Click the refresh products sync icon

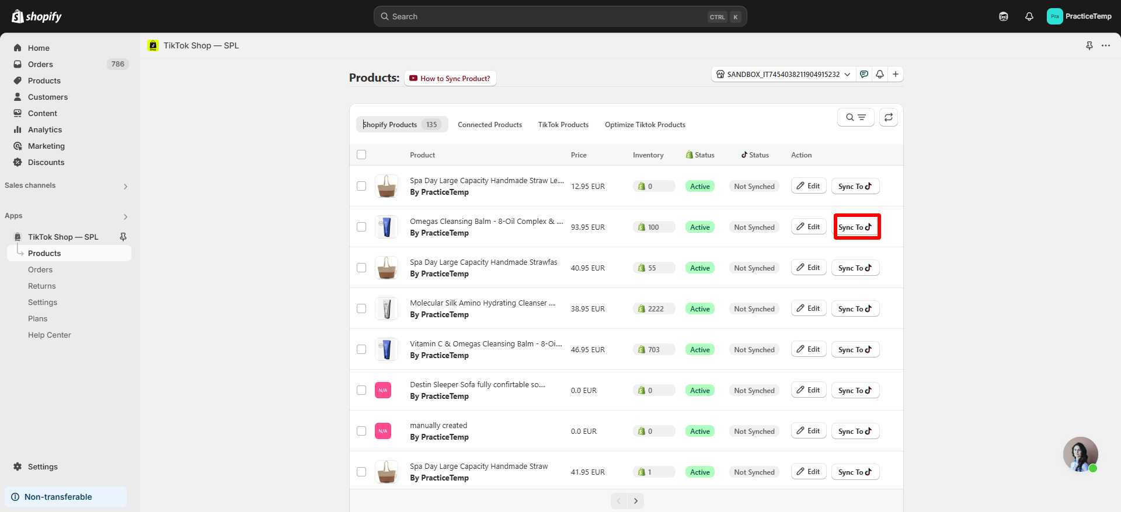(888, 117)
